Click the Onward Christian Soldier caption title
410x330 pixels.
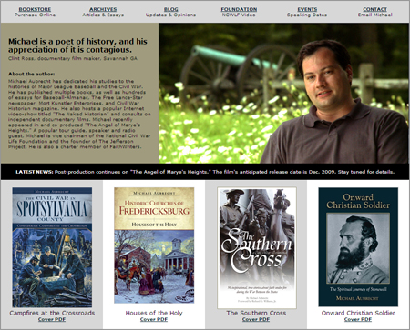[358, 313]
